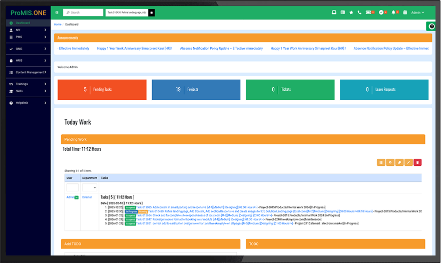Toggle the sidebar with the hamburger icon
This screenshot has width=441, height=263.
(x=57, y=12)
